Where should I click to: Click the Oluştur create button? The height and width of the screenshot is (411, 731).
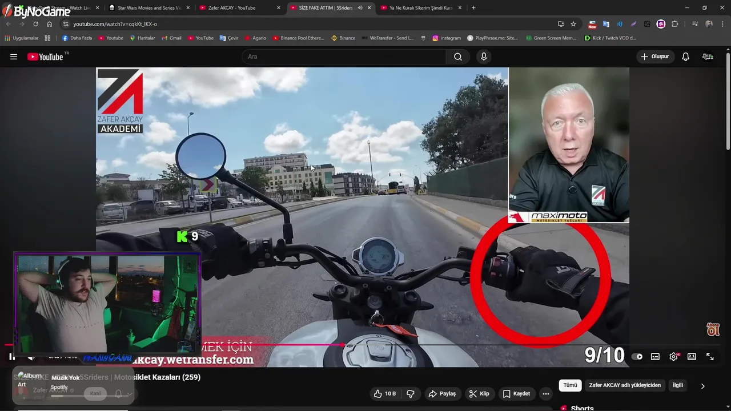tap(654, 57)
